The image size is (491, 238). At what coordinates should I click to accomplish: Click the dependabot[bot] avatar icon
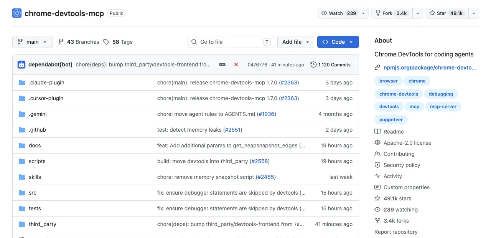(x=21, y=64)
